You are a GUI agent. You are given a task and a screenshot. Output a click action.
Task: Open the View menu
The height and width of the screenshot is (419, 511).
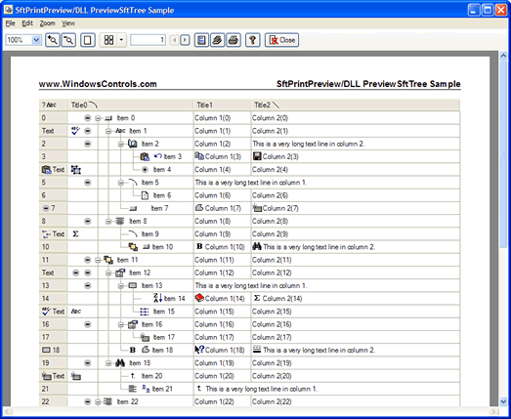pos(68,23)
